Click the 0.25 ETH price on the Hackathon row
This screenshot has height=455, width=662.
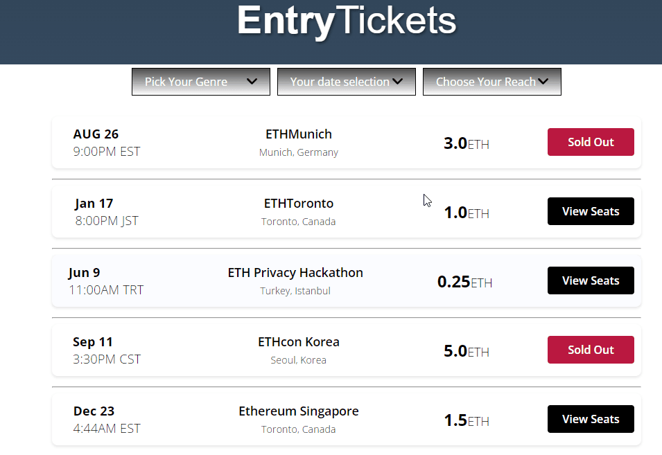pos(465,282)
